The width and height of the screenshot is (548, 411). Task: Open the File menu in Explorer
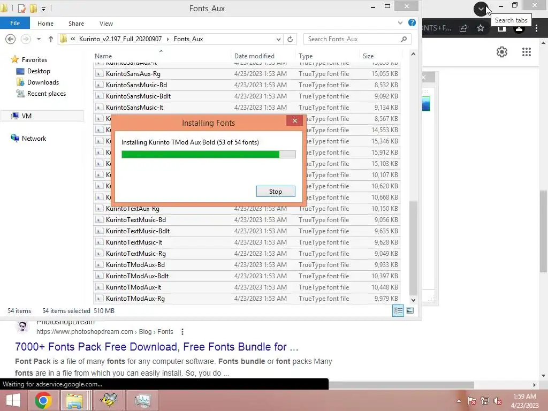click(x=14, y=23)
